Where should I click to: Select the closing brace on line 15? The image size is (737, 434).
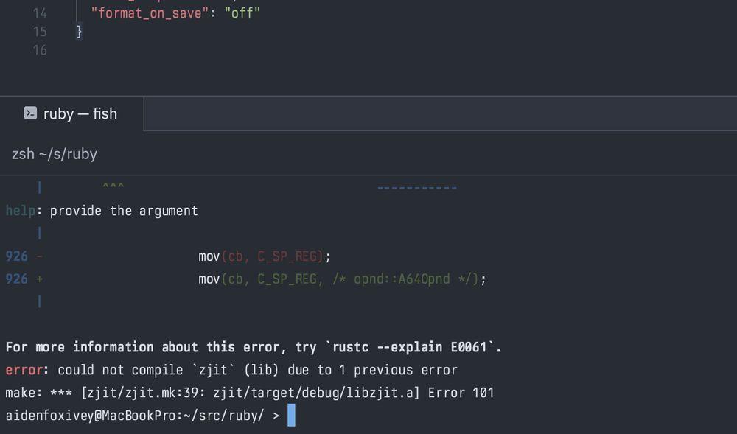(78, 32)
